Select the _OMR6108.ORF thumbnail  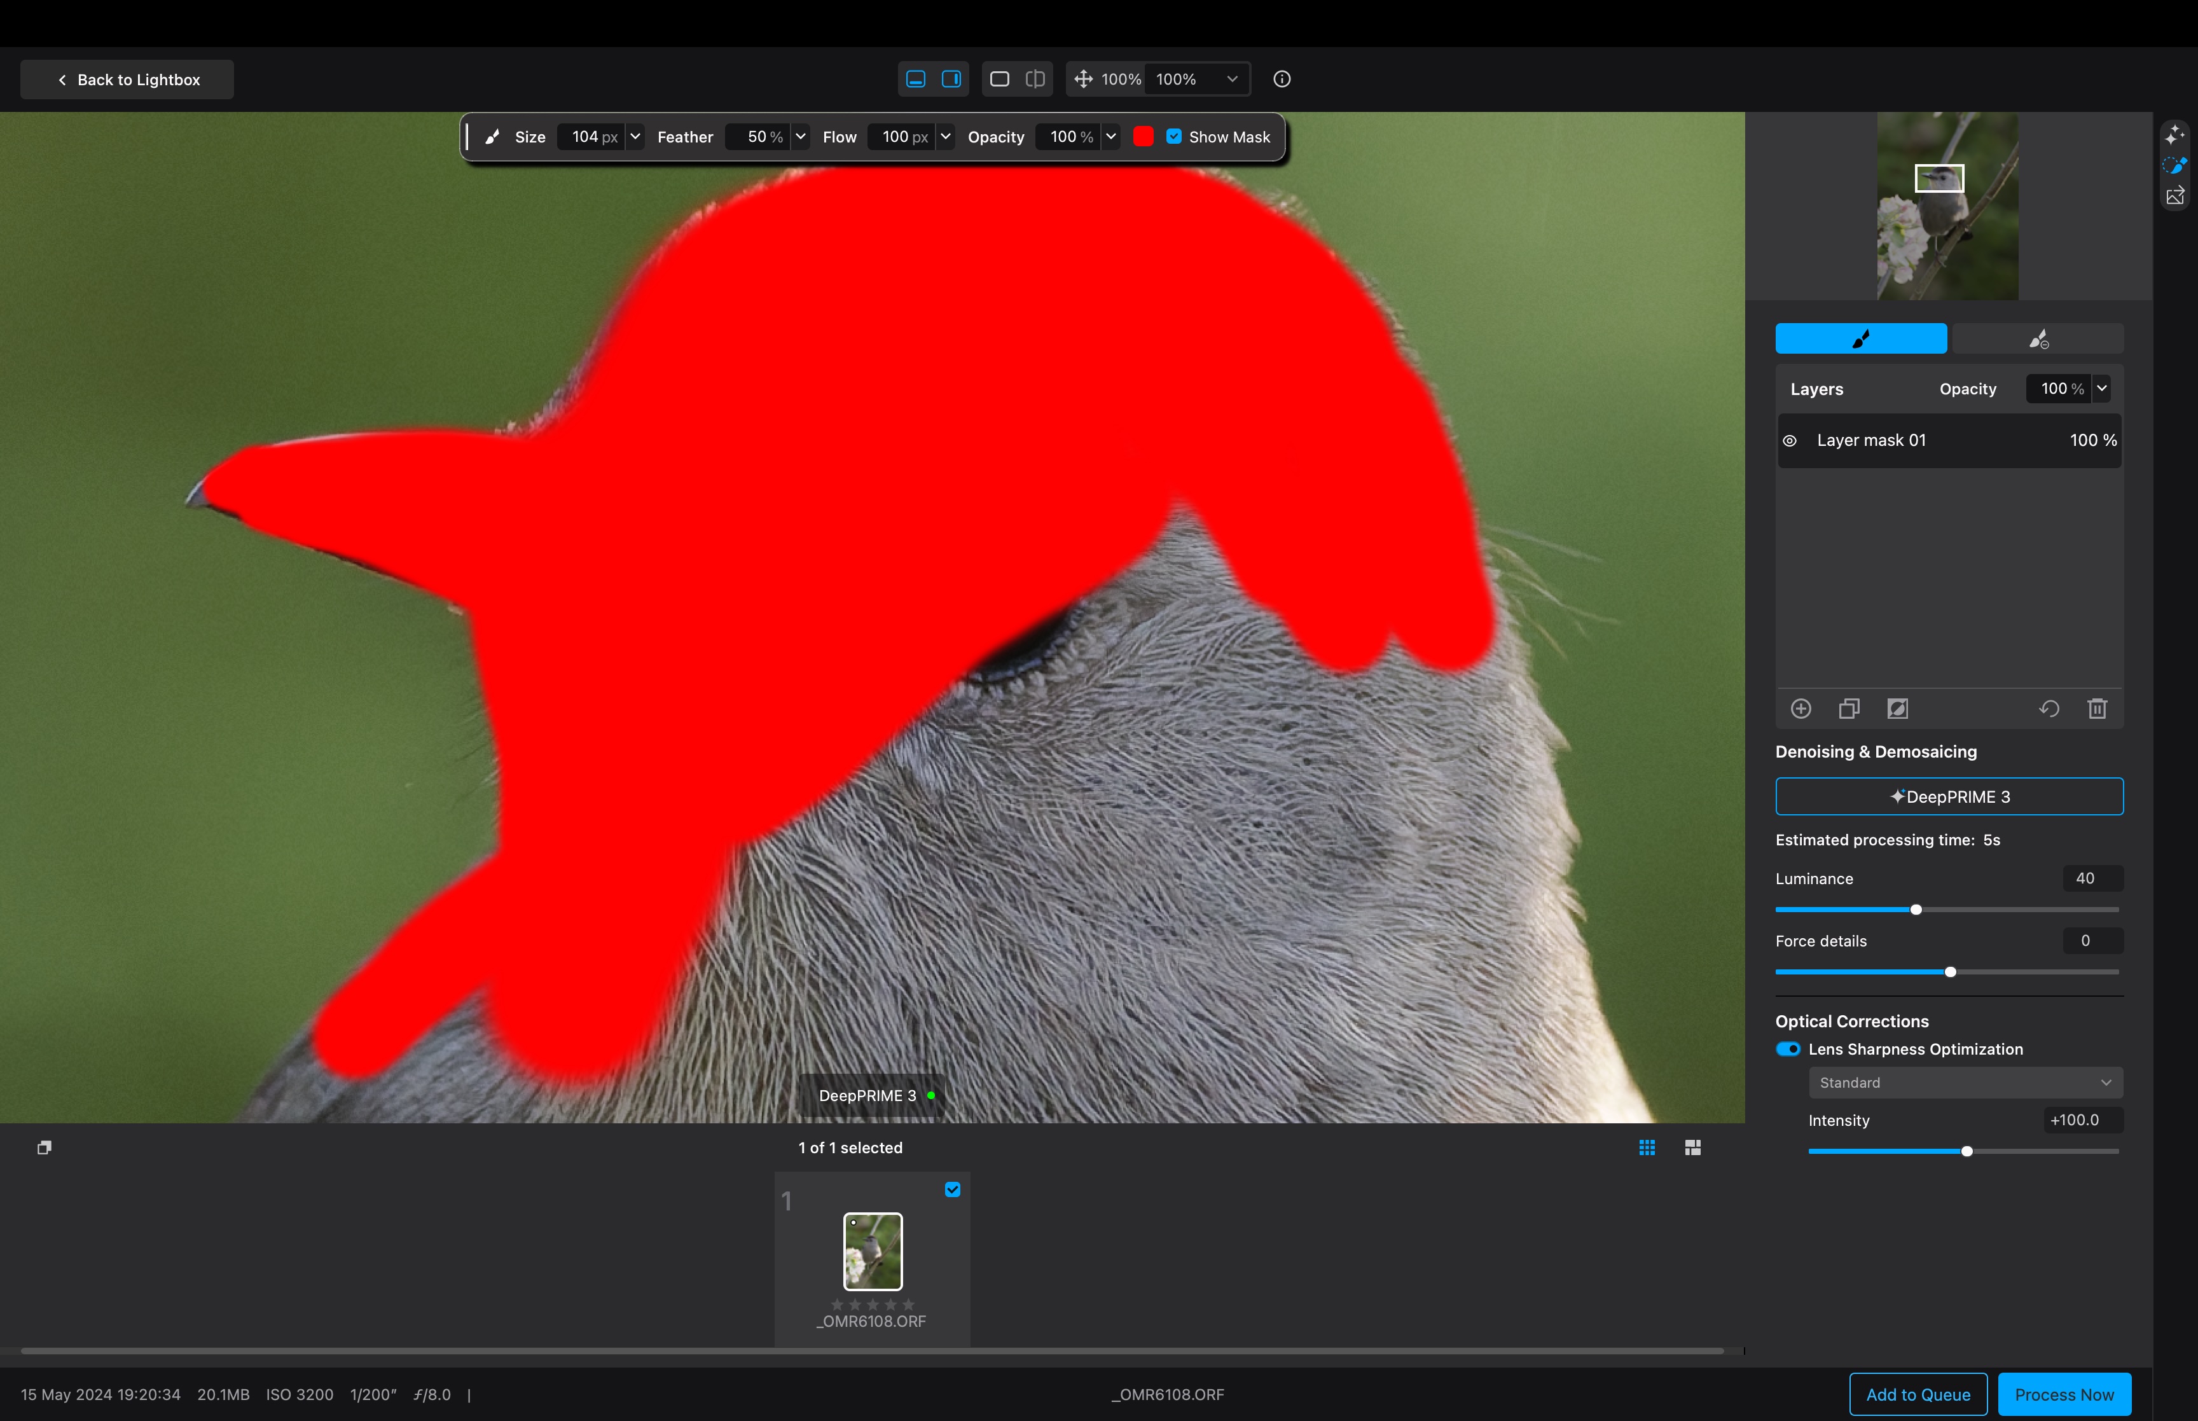pos(873,1251)
